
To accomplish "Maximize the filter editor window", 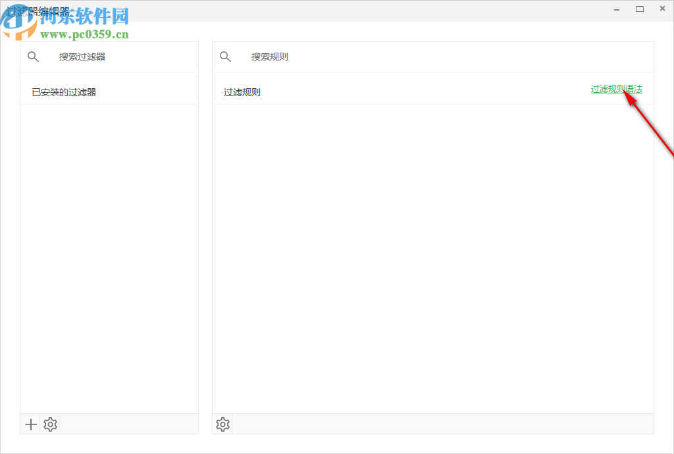I will pos(639,9).
